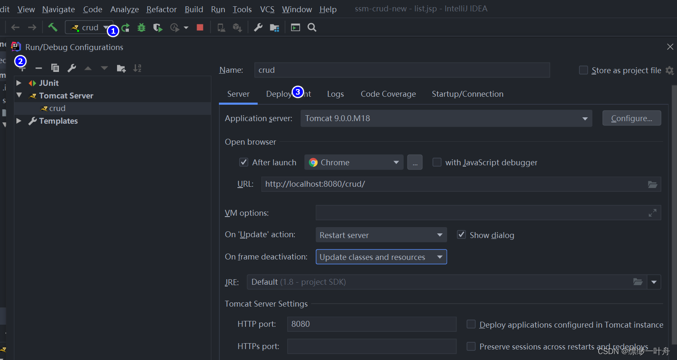Move configuration down arrow
This screenshot has height=360, width=677.
coord(104,68)
